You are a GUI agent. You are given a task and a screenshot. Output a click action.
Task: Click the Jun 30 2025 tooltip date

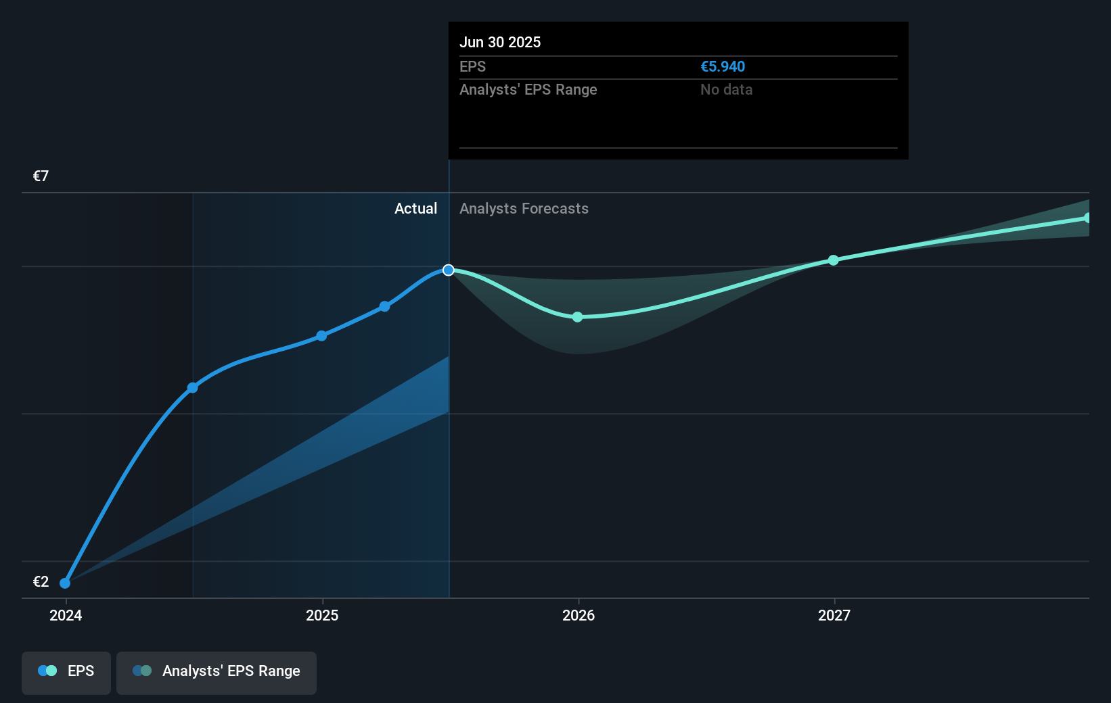[x=500, y=42]
